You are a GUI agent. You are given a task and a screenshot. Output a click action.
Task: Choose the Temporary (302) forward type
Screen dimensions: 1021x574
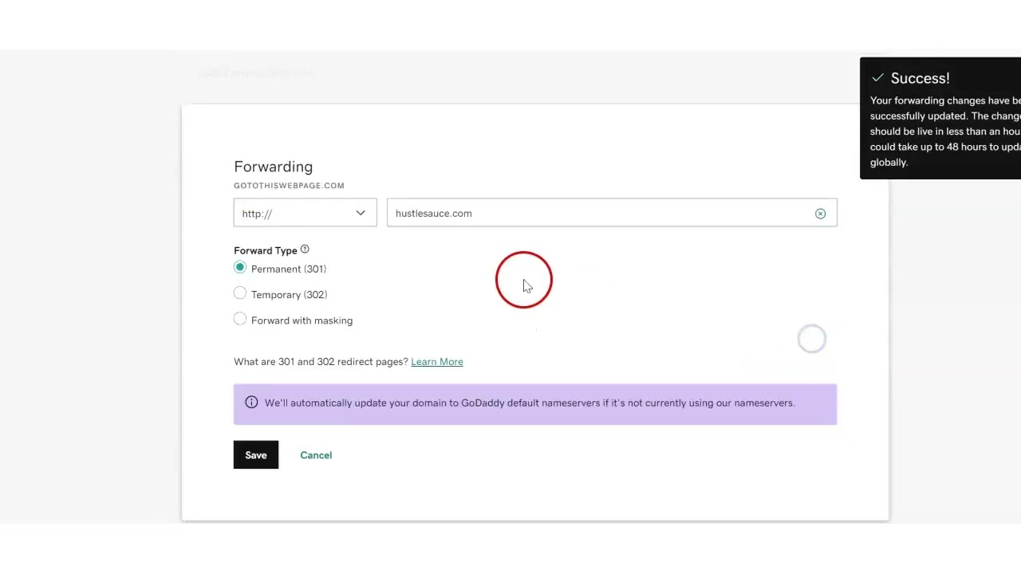[240, 293]
